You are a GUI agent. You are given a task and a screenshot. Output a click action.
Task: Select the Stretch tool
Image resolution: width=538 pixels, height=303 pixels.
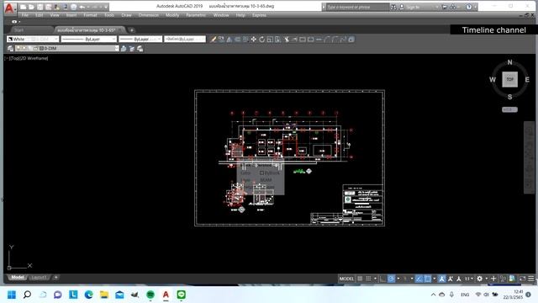(x=278, y=40)
